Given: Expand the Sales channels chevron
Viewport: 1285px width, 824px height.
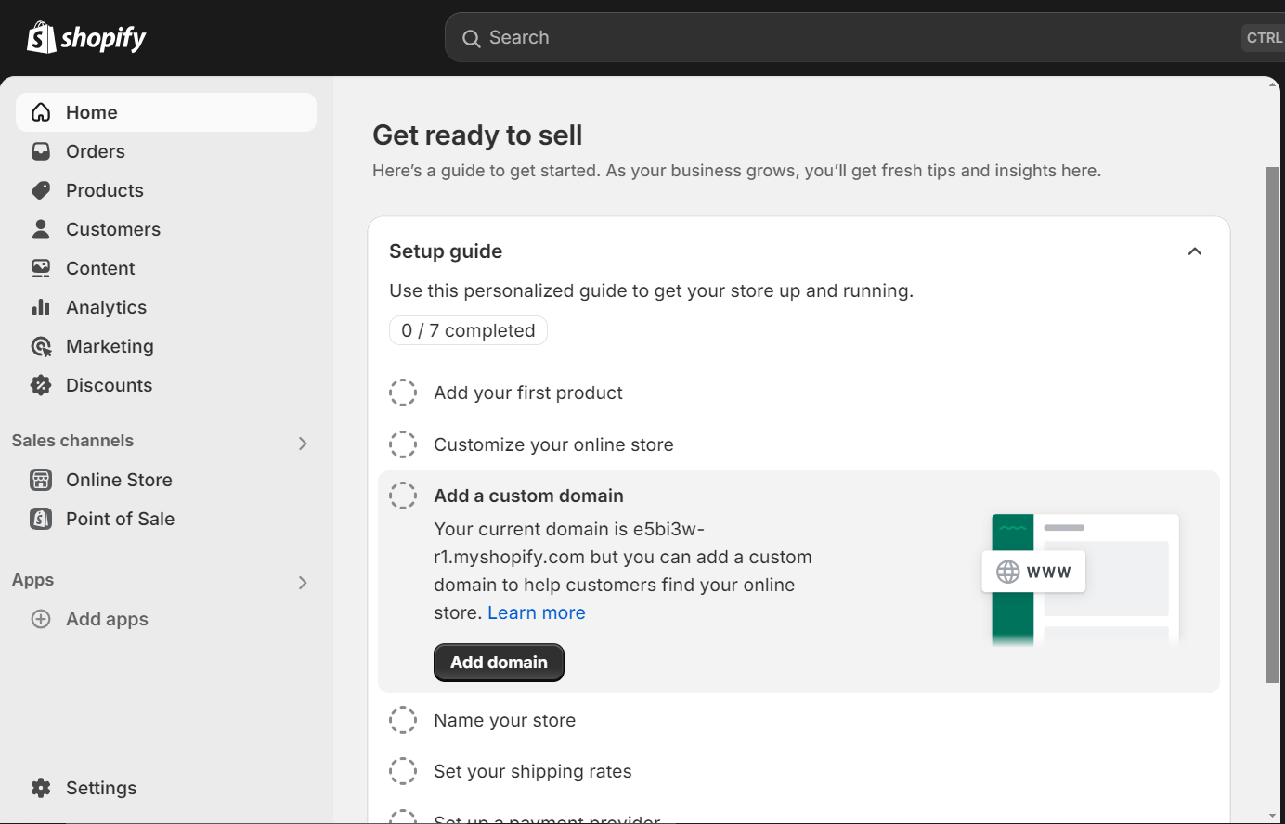Looking at the screenshot, I should point(303,444).
